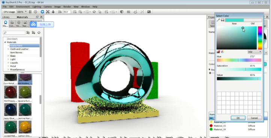Image resolution: width=271 pixels, height=138 pixels.
Task: Click the blue refresh render toolbar icon
Action: click(x=42, y=12)
